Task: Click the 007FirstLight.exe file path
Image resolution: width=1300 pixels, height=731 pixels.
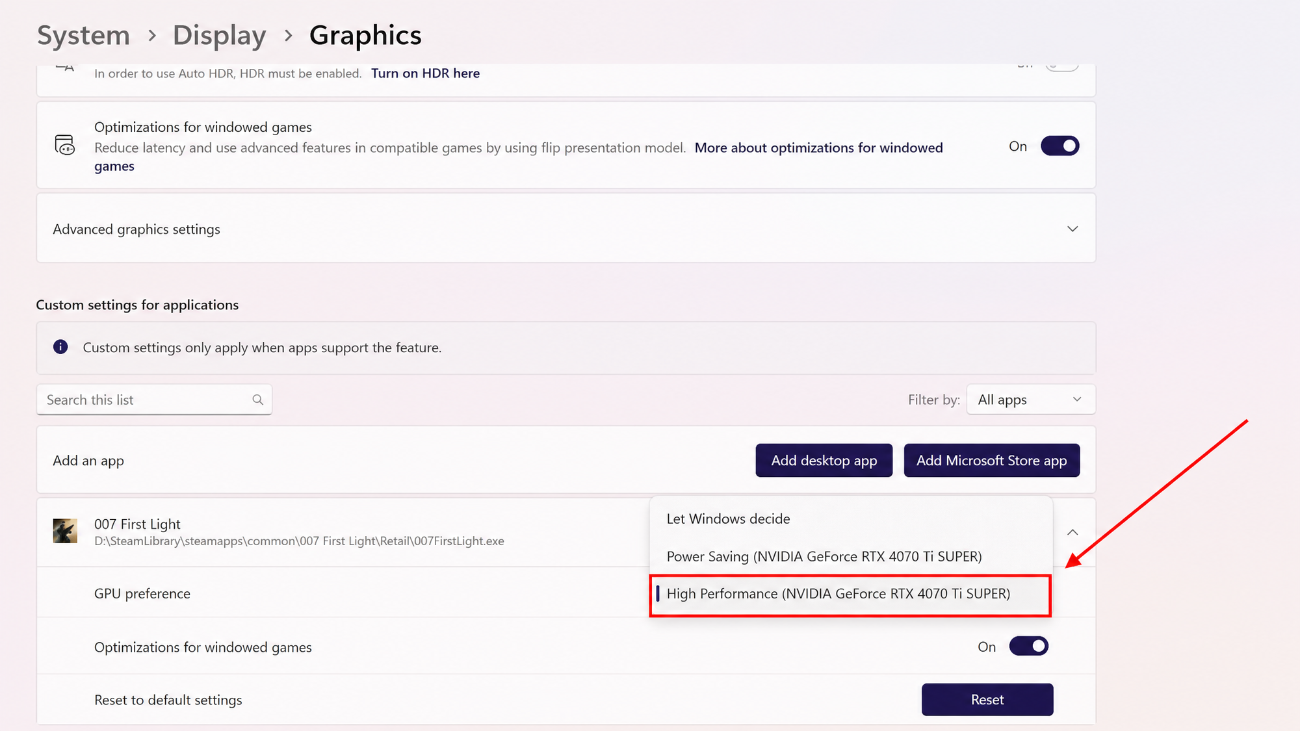Action: (299, 541)
